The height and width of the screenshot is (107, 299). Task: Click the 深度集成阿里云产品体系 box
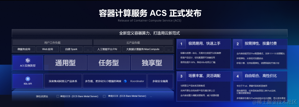click(63, 81)
